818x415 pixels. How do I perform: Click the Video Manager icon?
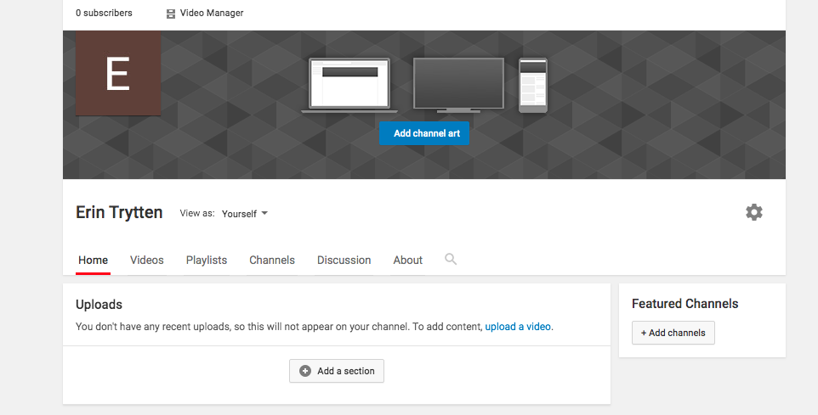(x=171, y=14)
